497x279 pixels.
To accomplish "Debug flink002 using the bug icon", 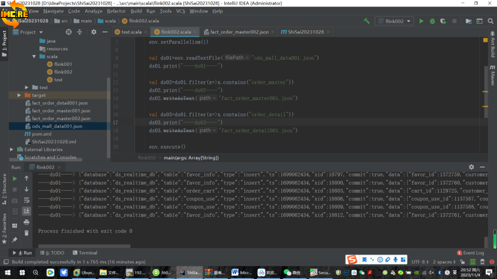I will (x=432, y=21).
